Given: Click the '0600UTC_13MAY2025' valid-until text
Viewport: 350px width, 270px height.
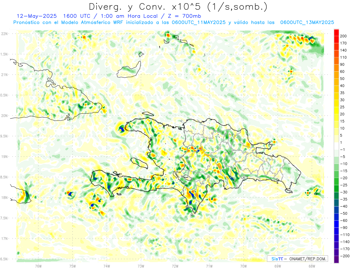Looking at the screenshot, I should coord(307,22).
